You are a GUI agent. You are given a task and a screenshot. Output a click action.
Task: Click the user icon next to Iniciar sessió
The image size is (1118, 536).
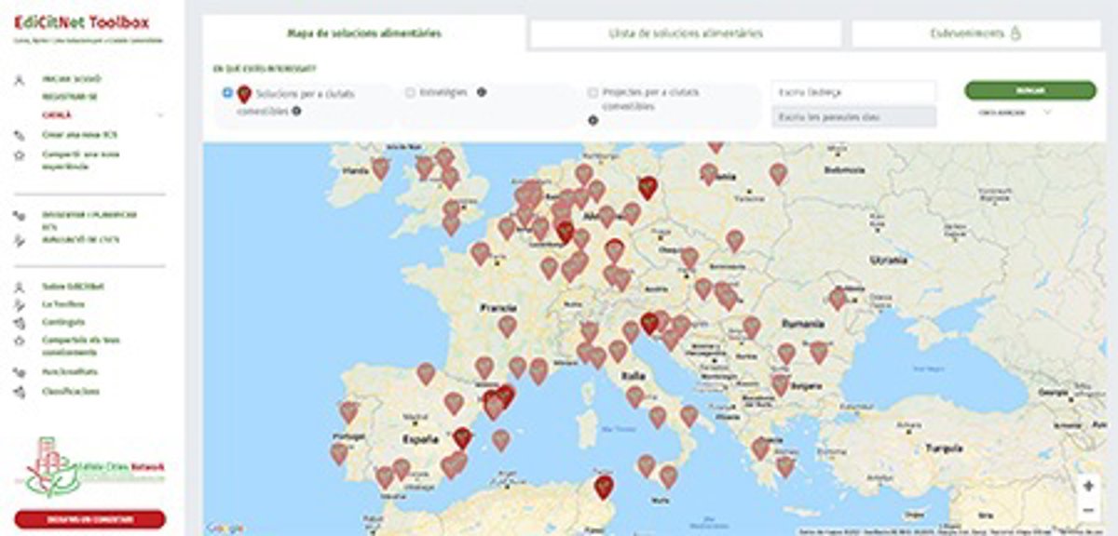19,80
